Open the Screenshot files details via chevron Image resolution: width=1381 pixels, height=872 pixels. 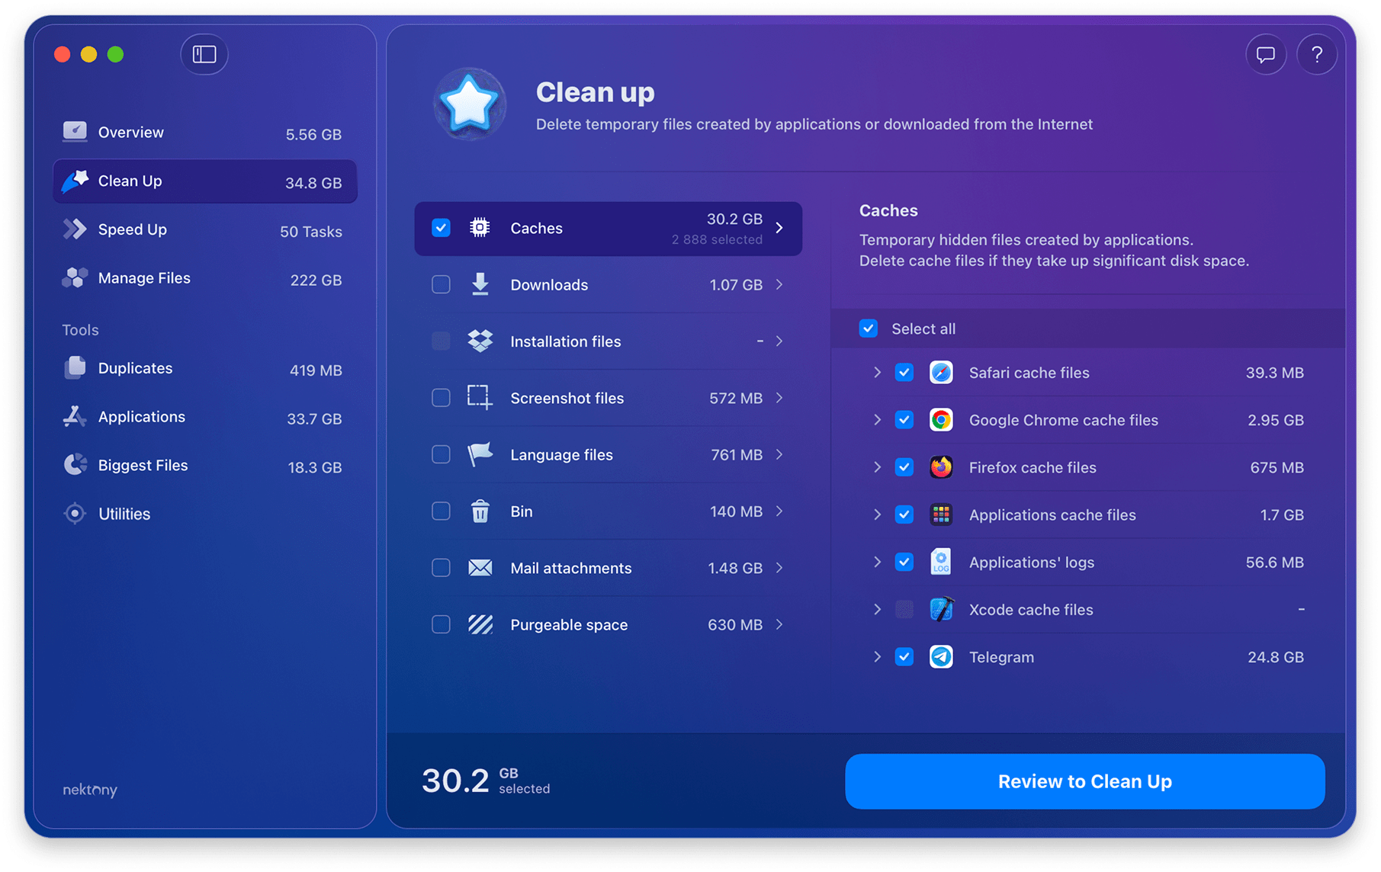point(779,398)
